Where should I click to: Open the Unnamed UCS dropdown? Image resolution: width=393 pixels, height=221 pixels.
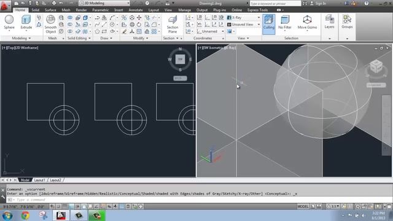(x=210, y=31)
